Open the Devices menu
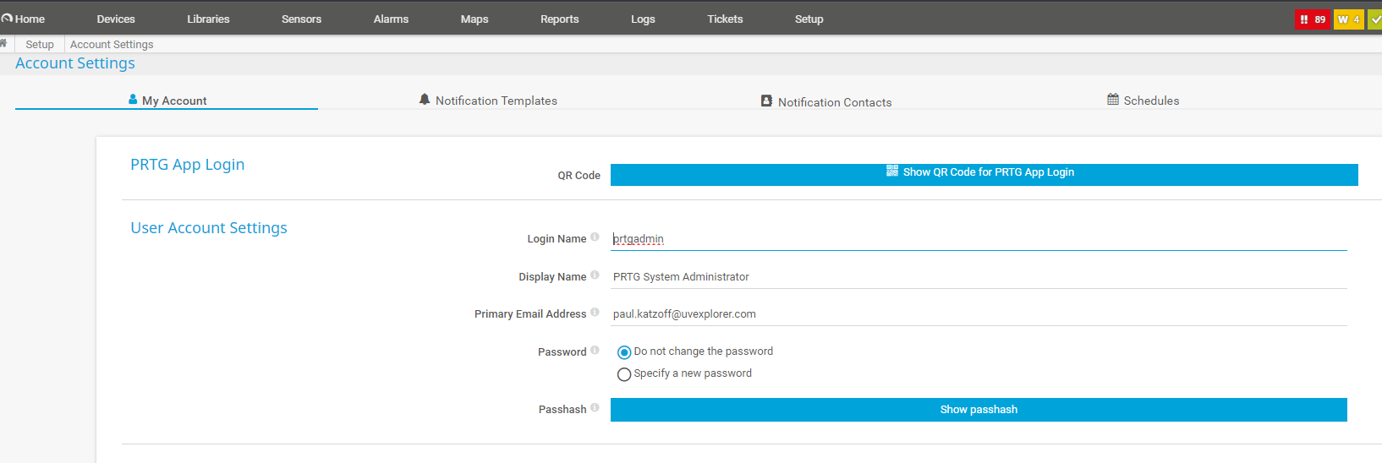The height and width of the screenshot is (463, 1382). pos(116,19)
